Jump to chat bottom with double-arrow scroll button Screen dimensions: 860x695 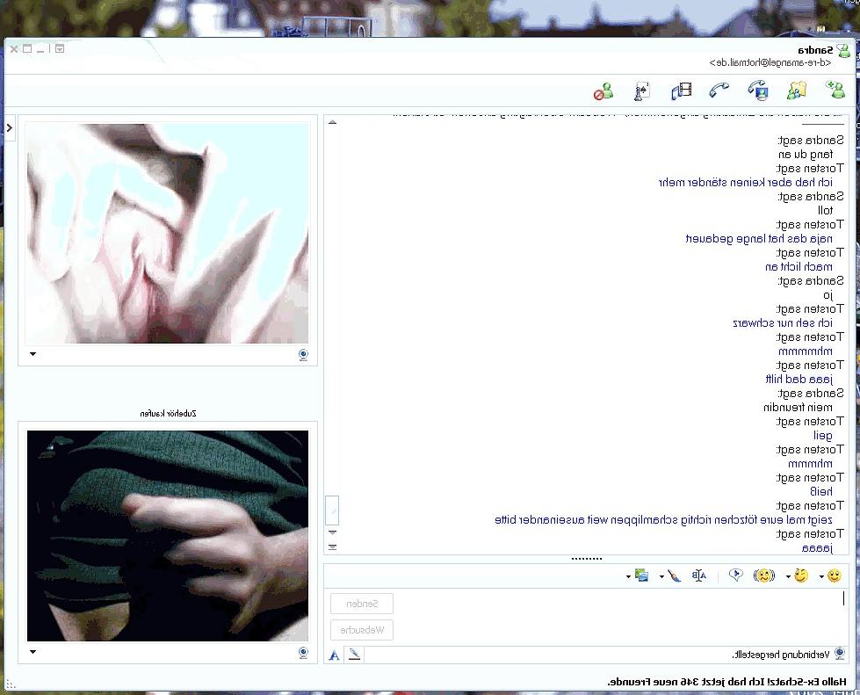pos(332,547)
